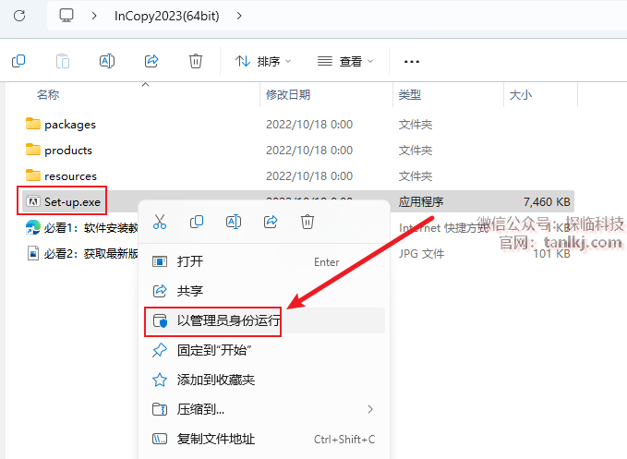
Task: Choose 固定到"开始" from the context menu
Action: point(264,350)
